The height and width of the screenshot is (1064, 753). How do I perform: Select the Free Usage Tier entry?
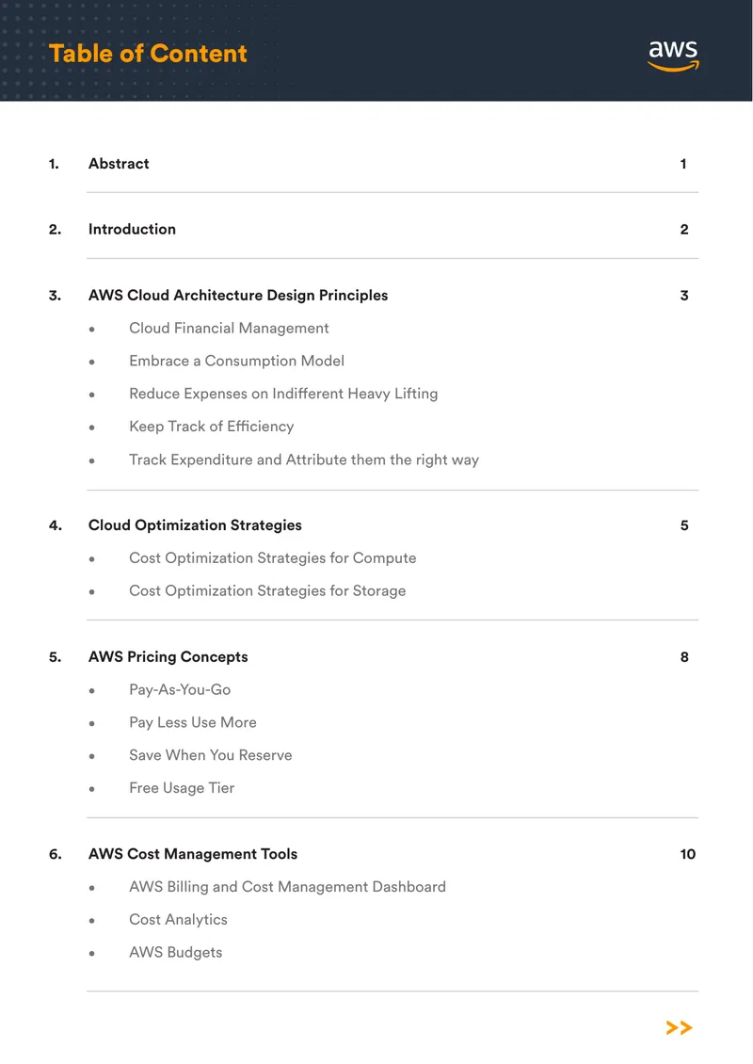(x=182, y=788)
